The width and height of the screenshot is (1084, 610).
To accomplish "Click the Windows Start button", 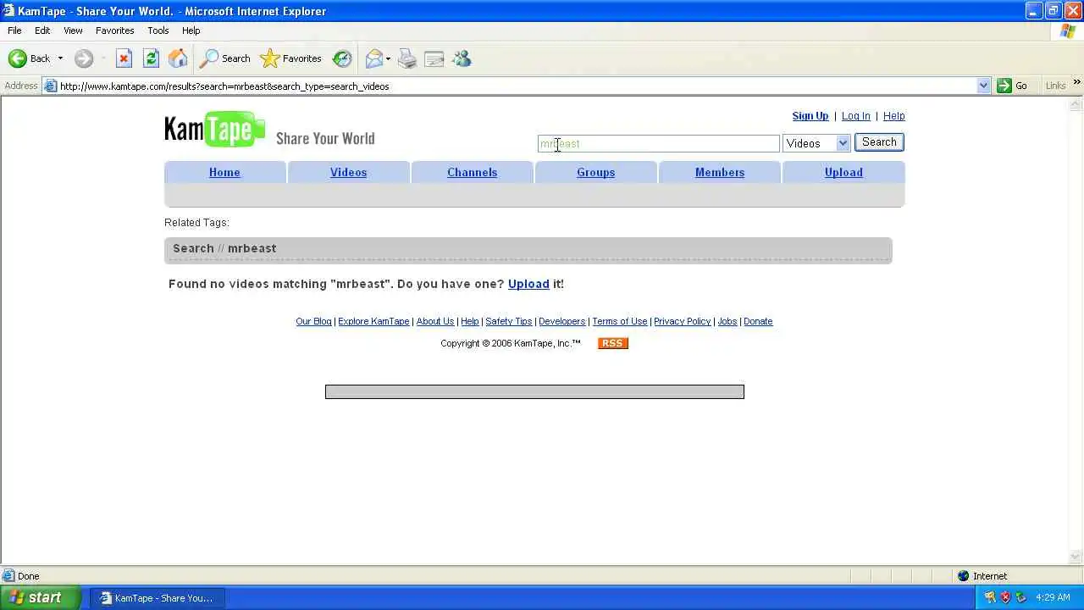I will (41, 597).
